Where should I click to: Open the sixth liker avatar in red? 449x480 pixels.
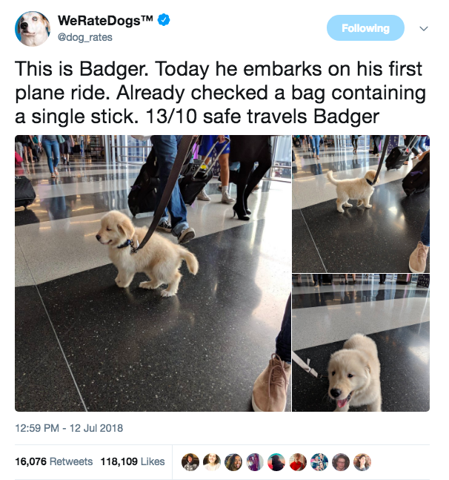(298, 462)
